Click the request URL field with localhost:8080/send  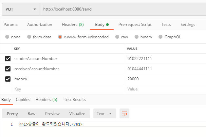pyautogui.click(x=123, y=9)
